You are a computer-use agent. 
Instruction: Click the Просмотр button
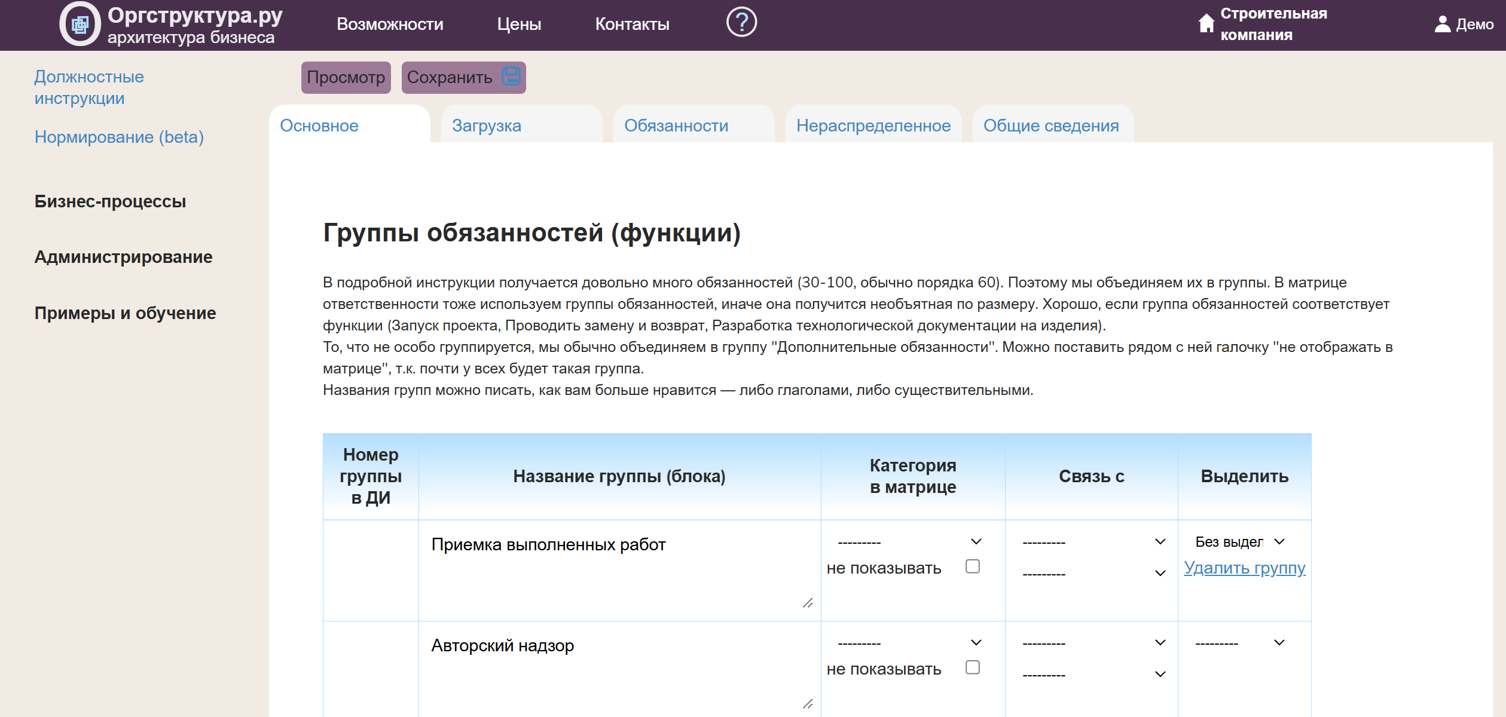346,77
